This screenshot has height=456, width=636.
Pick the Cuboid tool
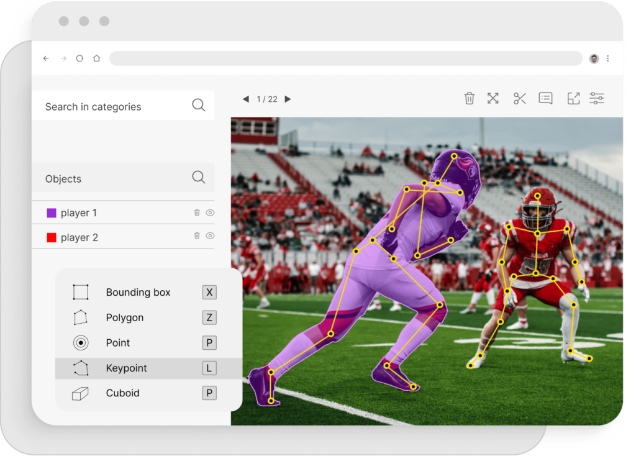(122, 393)
